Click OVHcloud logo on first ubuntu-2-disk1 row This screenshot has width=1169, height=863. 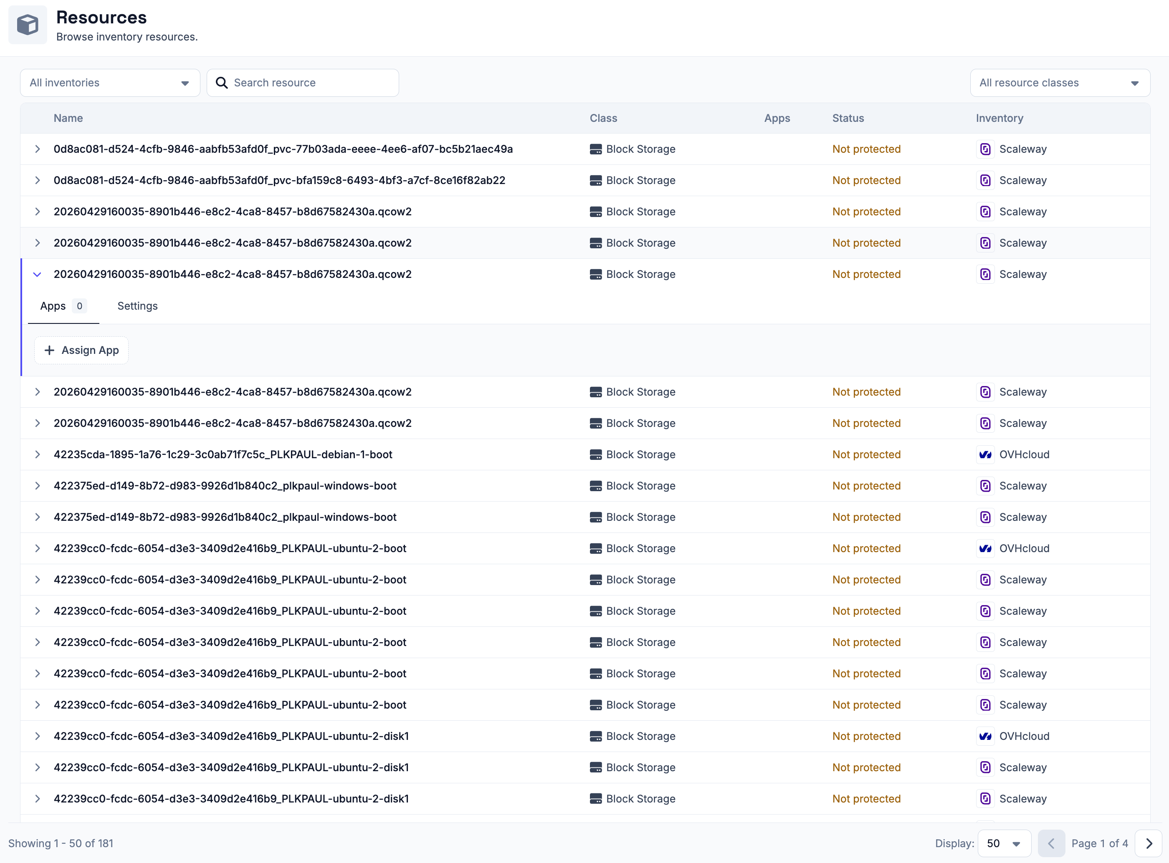[985, 736]
